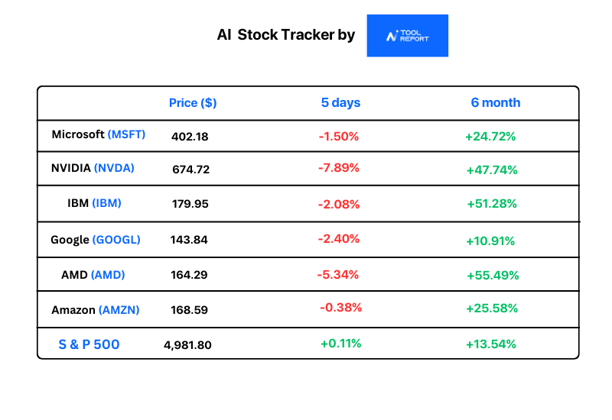Screen dimensions: 612x420
Task: Click the AI Stock Tracker title
Action: 285,34
